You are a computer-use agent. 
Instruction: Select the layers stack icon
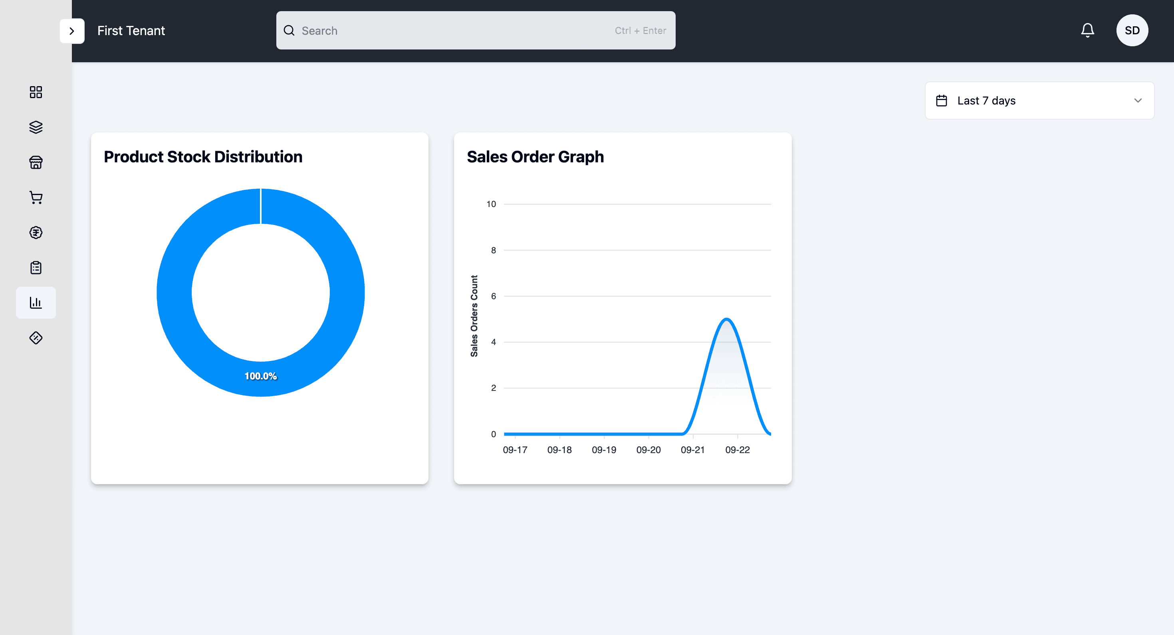point(36,127)
